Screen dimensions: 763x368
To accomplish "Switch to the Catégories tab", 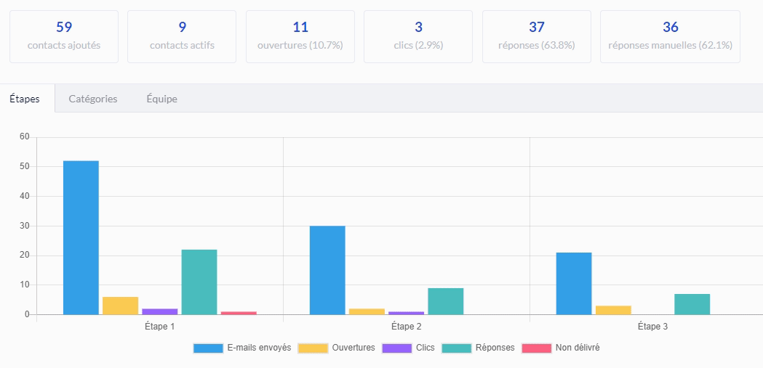I will (x=93, y=99).
